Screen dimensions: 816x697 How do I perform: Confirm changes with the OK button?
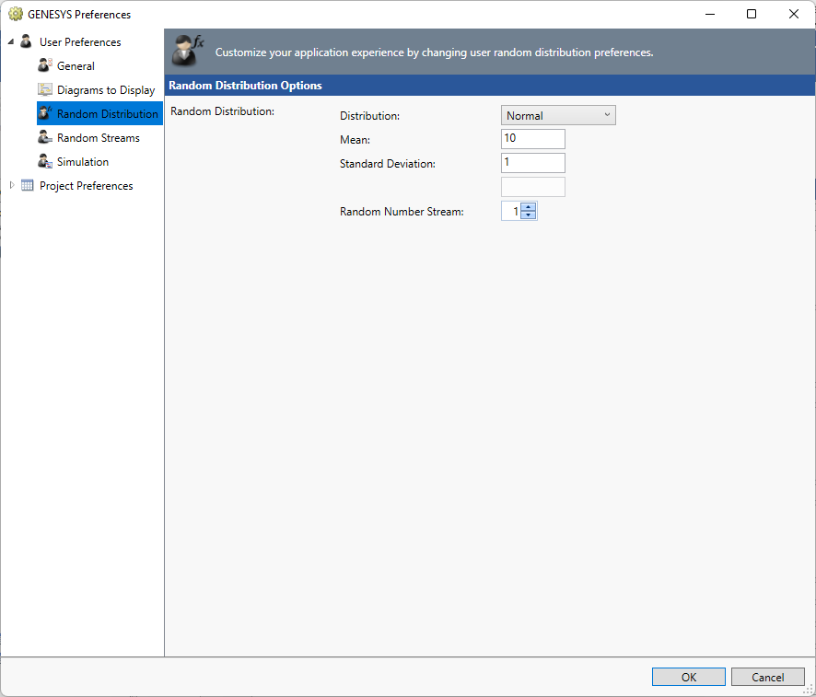click(689, 677)
